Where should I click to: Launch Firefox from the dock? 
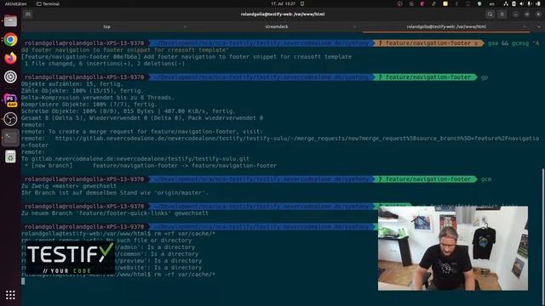pos(10,58)
